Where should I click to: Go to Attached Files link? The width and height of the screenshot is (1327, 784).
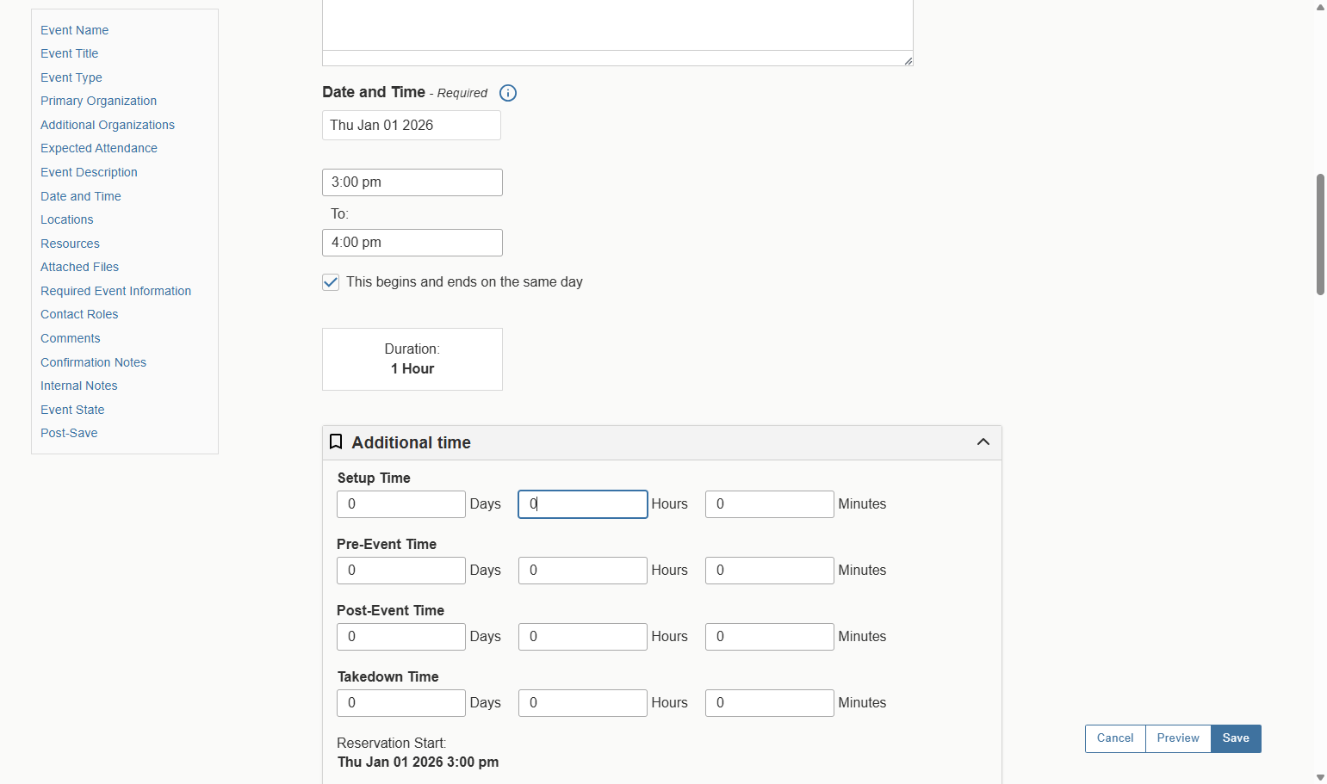coord(79,267)
